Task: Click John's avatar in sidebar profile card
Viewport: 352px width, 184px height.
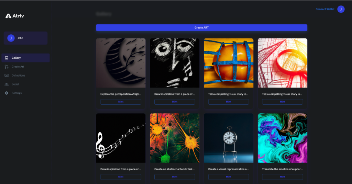Action: click(x=11, y=38)
